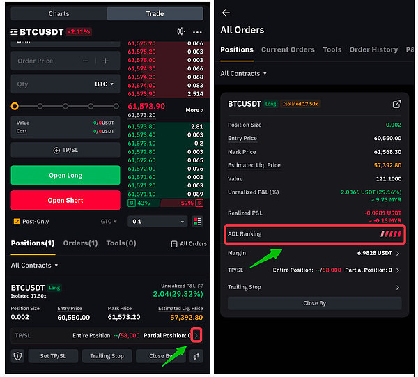
Task: Click Close By in All Orders card
Action: click(315, 303)
